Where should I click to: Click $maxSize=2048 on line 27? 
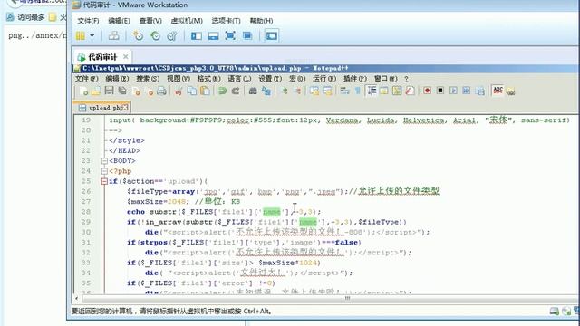pos(158,201)
